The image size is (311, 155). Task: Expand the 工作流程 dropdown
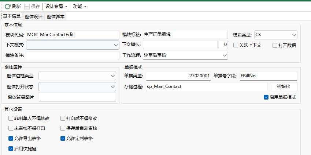pyautogui.click(x=224, y=55)
